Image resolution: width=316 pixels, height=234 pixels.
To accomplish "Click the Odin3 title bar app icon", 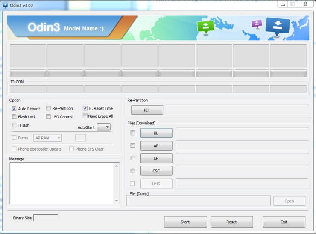I will point(5,6).
